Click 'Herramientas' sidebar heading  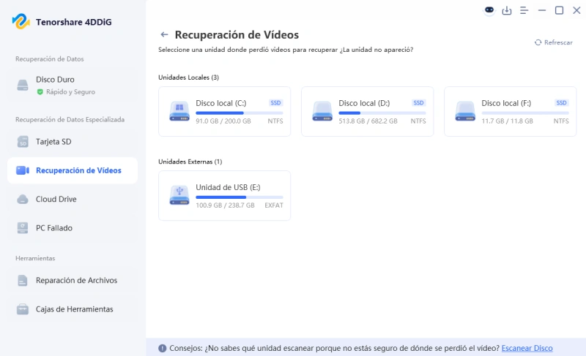click(35, 258)
